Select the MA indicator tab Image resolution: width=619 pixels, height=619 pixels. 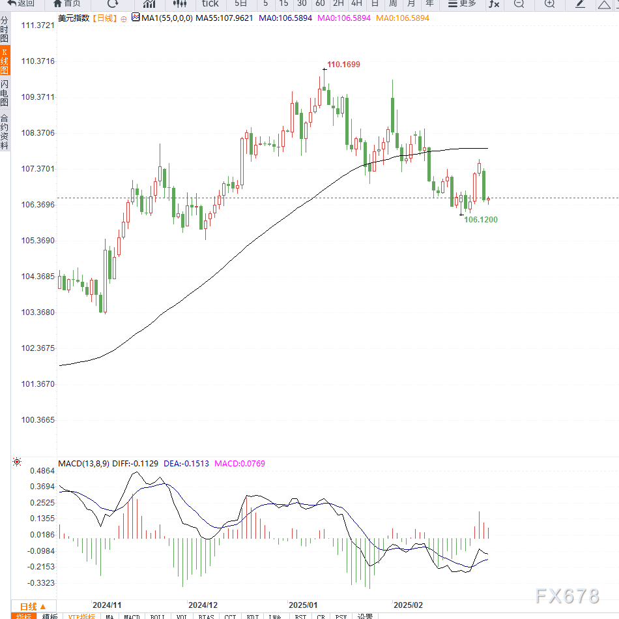pyautogui.click(x=109, y=616)
